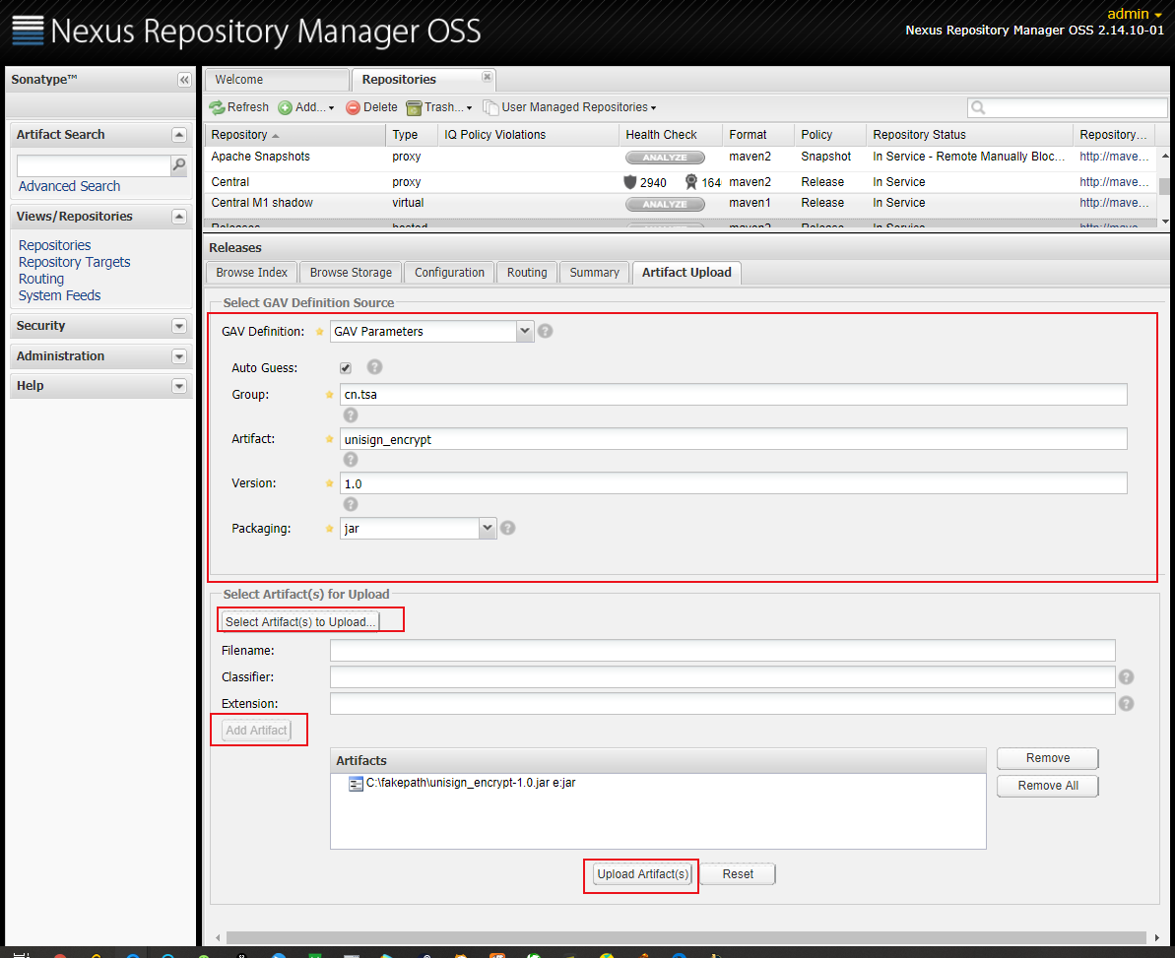Open the Add... repository menu

(306, 107)
